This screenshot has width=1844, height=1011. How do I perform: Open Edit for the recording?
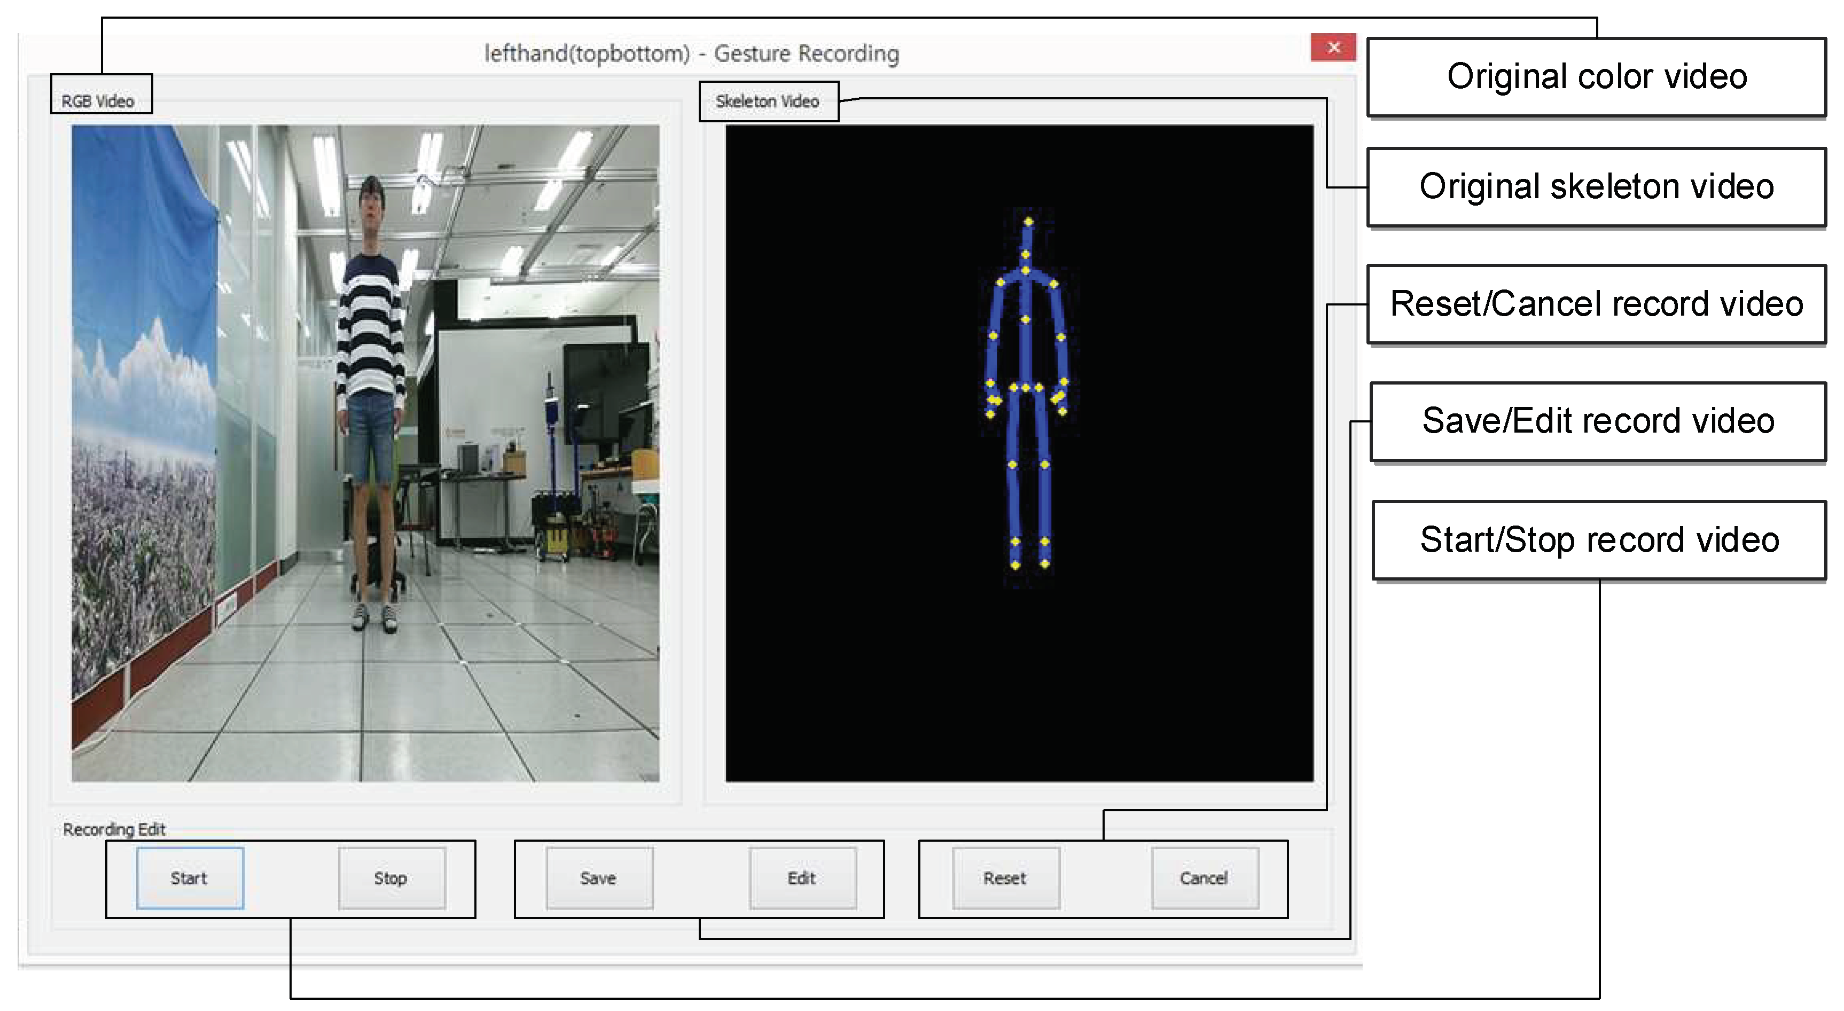tap(802, 878)
